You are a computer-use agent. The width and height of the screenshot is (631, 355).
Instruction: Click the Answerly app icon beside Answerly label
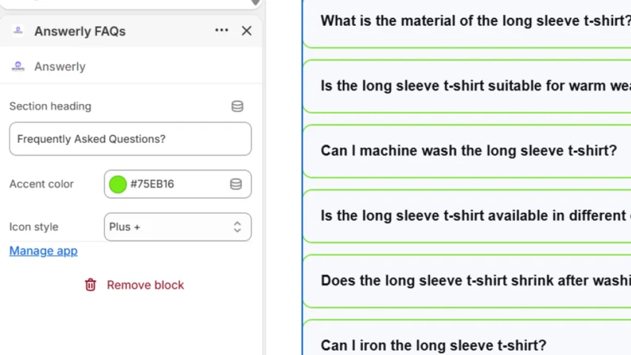tap(18, 66)
